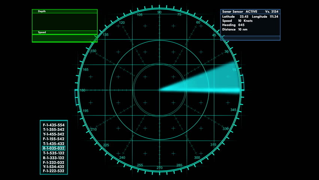319x180 pixels.
Task: Click the Distance 10 nm readout
Action: [235, 29]
